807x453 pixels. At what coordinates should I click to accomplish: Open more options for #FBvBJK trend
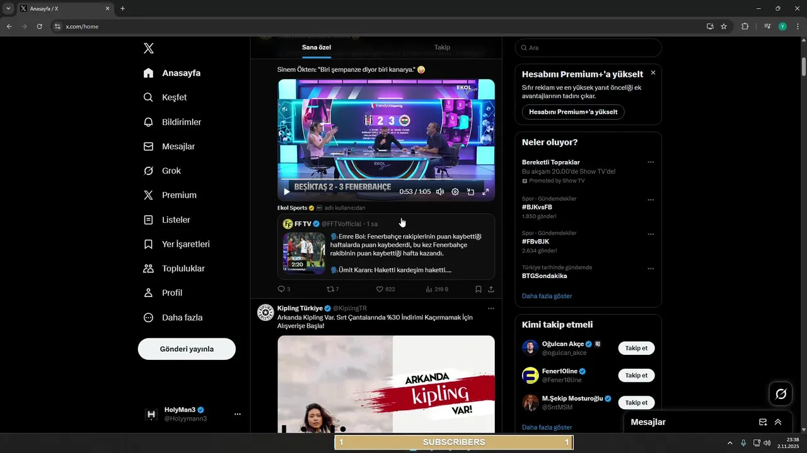tap(651, 234)
